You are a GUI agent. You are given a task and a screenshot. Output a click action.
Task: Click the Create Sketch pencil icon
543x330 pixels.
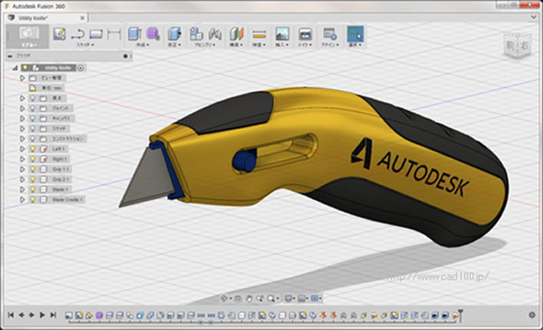tap(59, 34)
